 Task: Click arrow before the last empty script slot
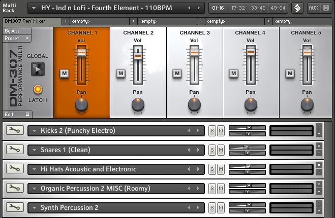tap(268, 21)
